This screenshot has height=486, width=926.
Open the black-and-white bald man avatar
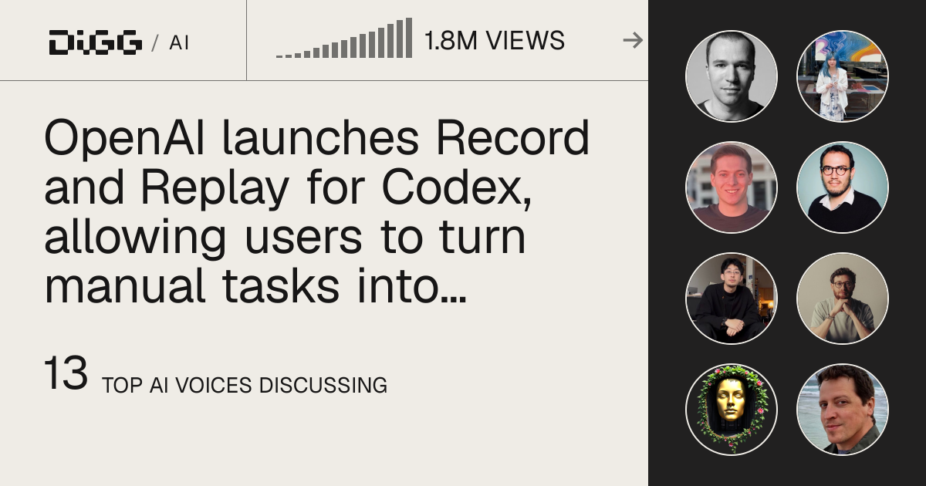pyautogui.click(x=732, y=76)
